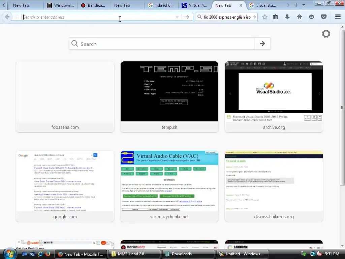The image size is (345, 259).
Task: Open the Downloads window from the taskbar
Action: pyautogui.click(x=188, y=254)
